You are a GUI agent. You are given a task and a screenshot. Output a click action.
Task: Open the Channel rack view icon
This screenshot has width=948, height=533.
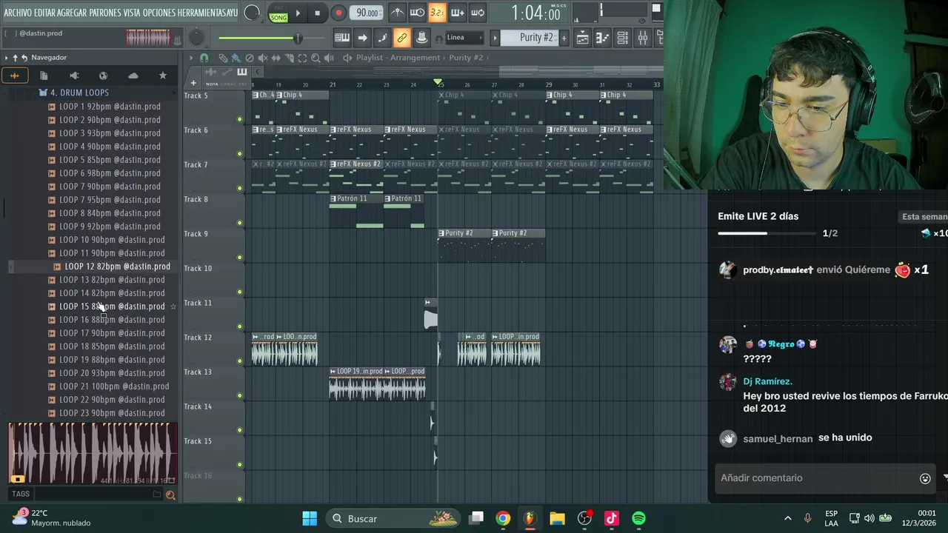(x=623, y=38)
